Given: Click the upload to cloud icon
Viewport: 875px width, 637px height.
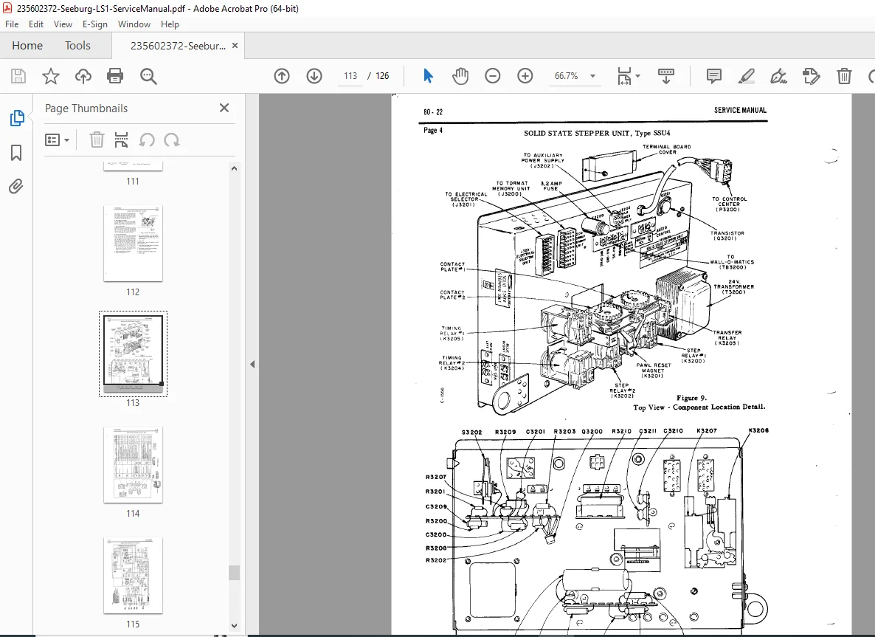Looking at the screenshot, I should tap(83, 76).
